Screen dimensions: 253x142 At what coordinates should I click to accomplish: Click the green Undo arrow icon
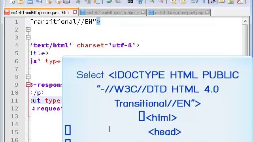coord(109,2)
